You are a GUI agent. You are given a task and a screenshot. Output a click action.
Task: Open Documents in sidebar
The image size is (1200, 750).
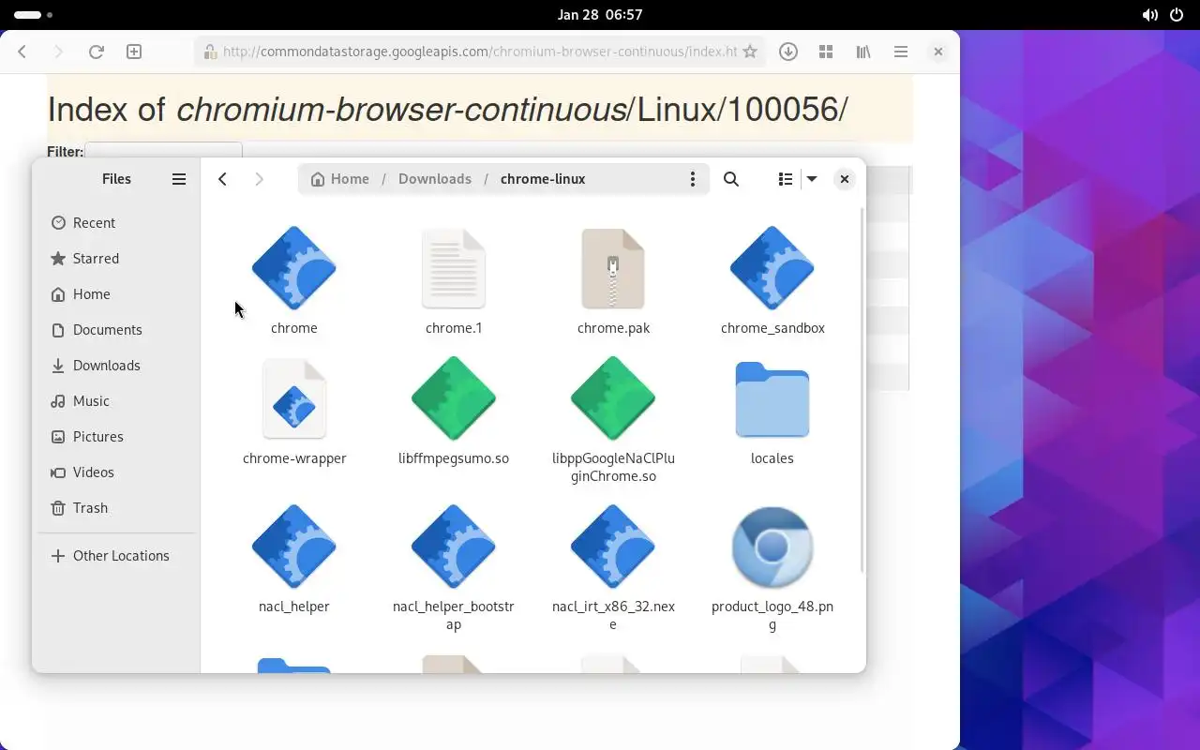[116, 330]
